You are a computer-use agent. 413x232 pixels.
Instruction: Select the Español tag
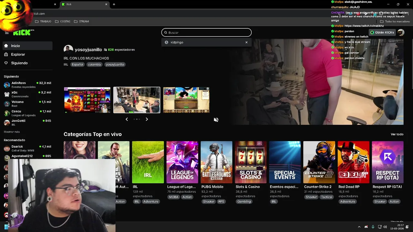(77, 64)
